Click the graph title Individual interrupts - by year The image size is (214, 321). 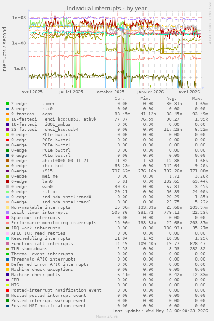coord(107,8)
